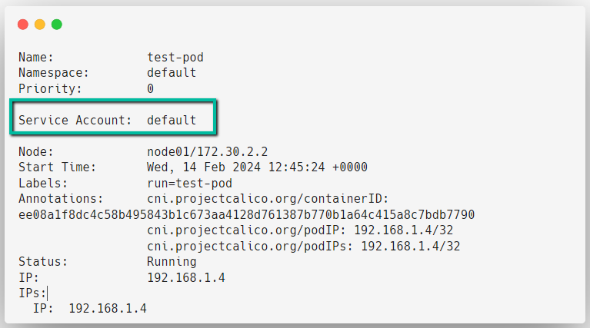Place cursor after IPs: label

(x=47, y=293)
